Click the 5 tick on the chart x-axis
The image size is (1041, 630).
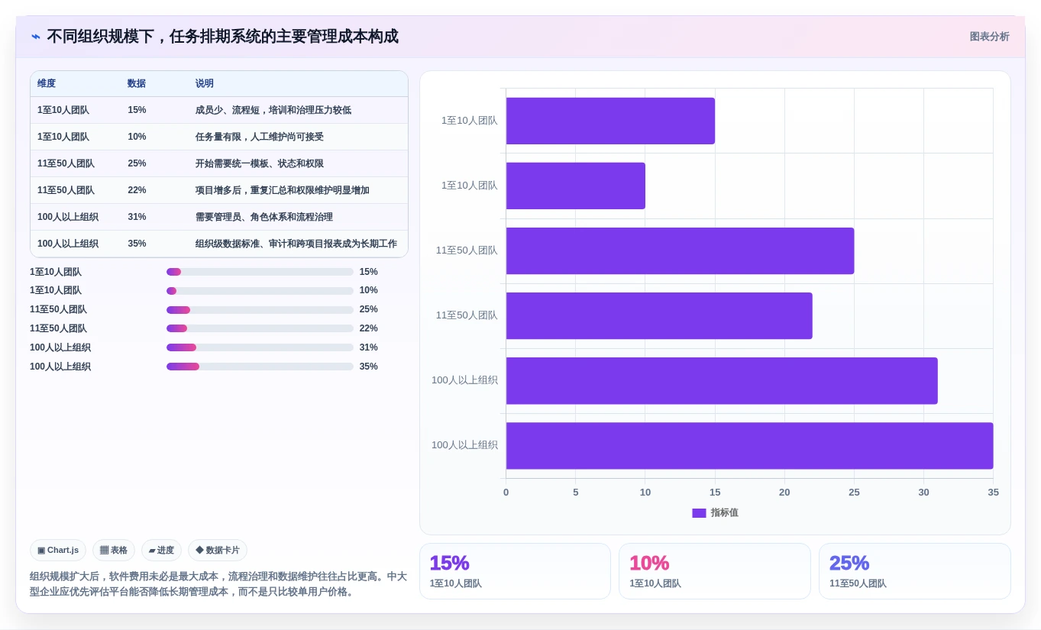[576, 493]
